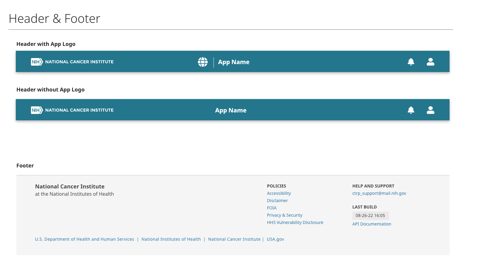This screenshot has width=479, height=265.
Task: Click the globe app logo icon
Action: 203,62
